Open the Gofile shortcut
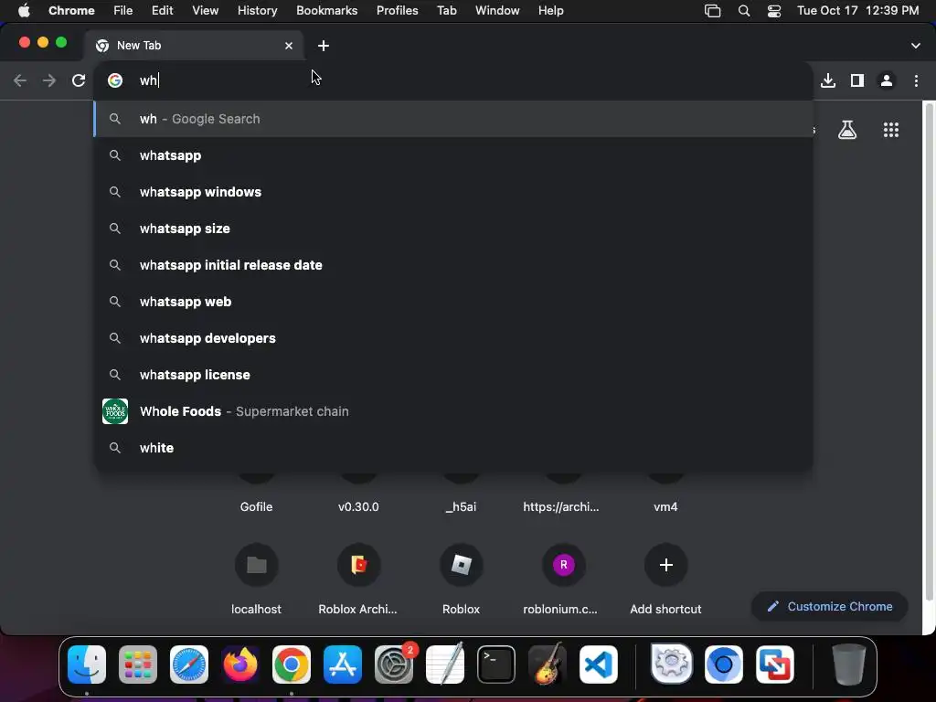This screenshot has height=702, width=936. 256,506
